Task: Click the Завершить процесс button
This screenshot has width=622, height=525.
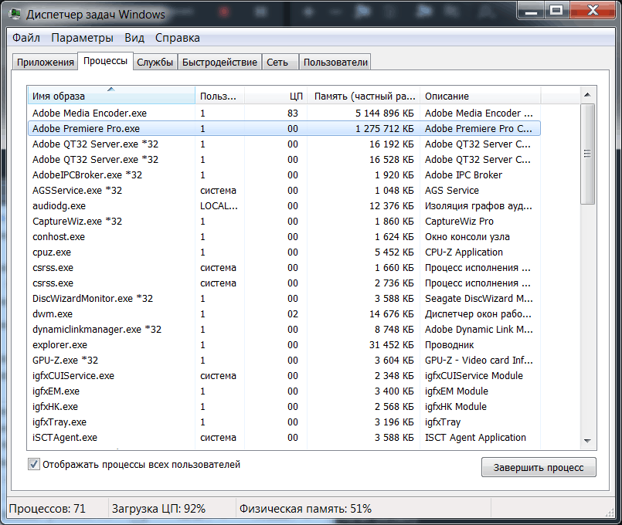Action: (x=539, y=468)
